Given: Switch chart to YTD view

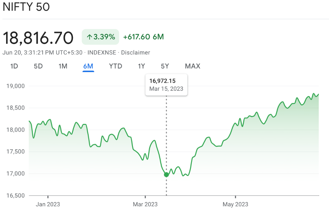Looking at the screenshot, I should 116,66.
